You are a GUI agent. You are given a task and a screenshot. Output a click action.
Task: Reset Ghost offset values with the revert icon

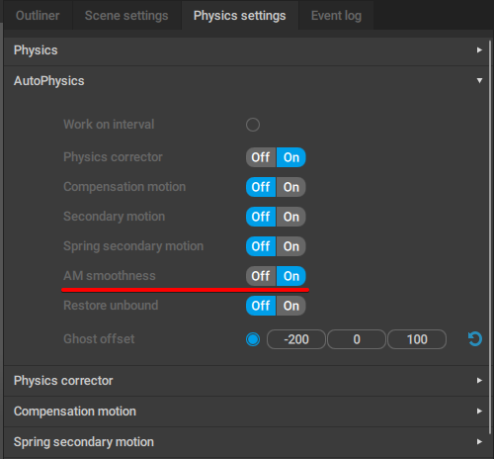475,339
